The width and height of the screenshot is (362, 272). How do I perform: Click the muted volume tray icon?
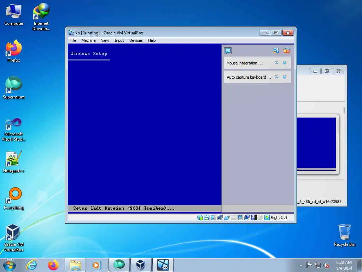tap(326, 266)
